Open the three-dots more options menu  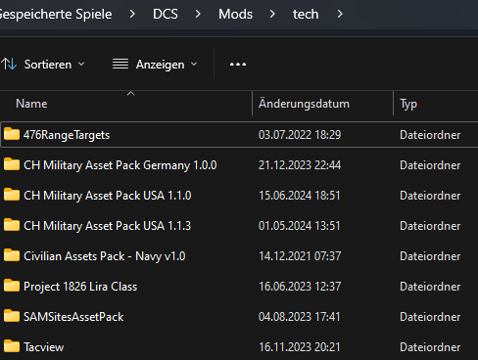[238, 65]
